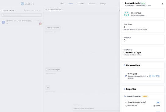
Task: Click the Text badge on Email Address
Action: pyautogui.click(x=158, y=102)
